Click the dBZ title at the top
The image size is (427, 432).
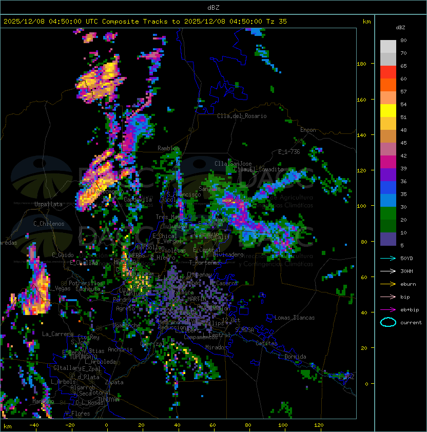click(x=213, y=8)
